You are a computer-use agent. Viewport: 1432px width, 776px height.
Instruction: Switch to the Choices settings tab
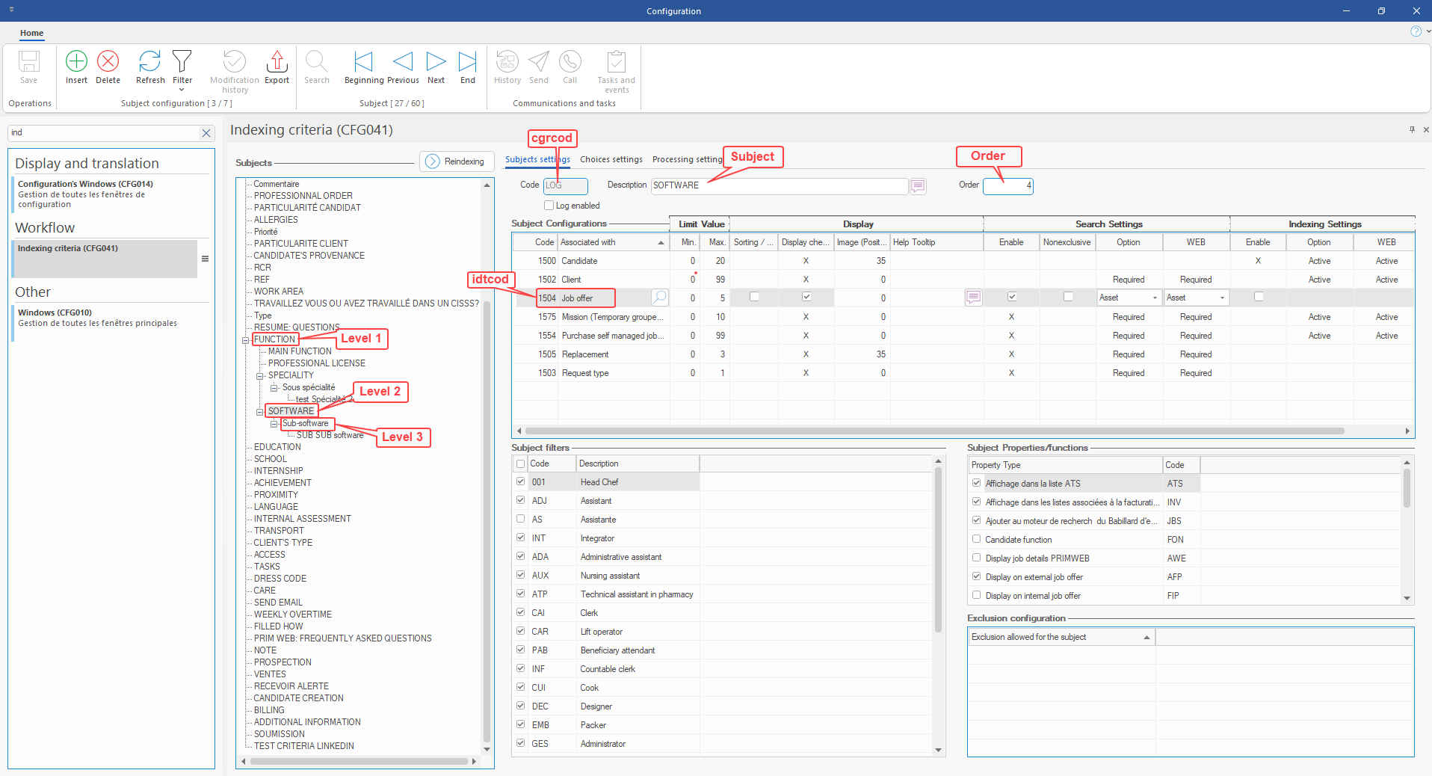611,159
